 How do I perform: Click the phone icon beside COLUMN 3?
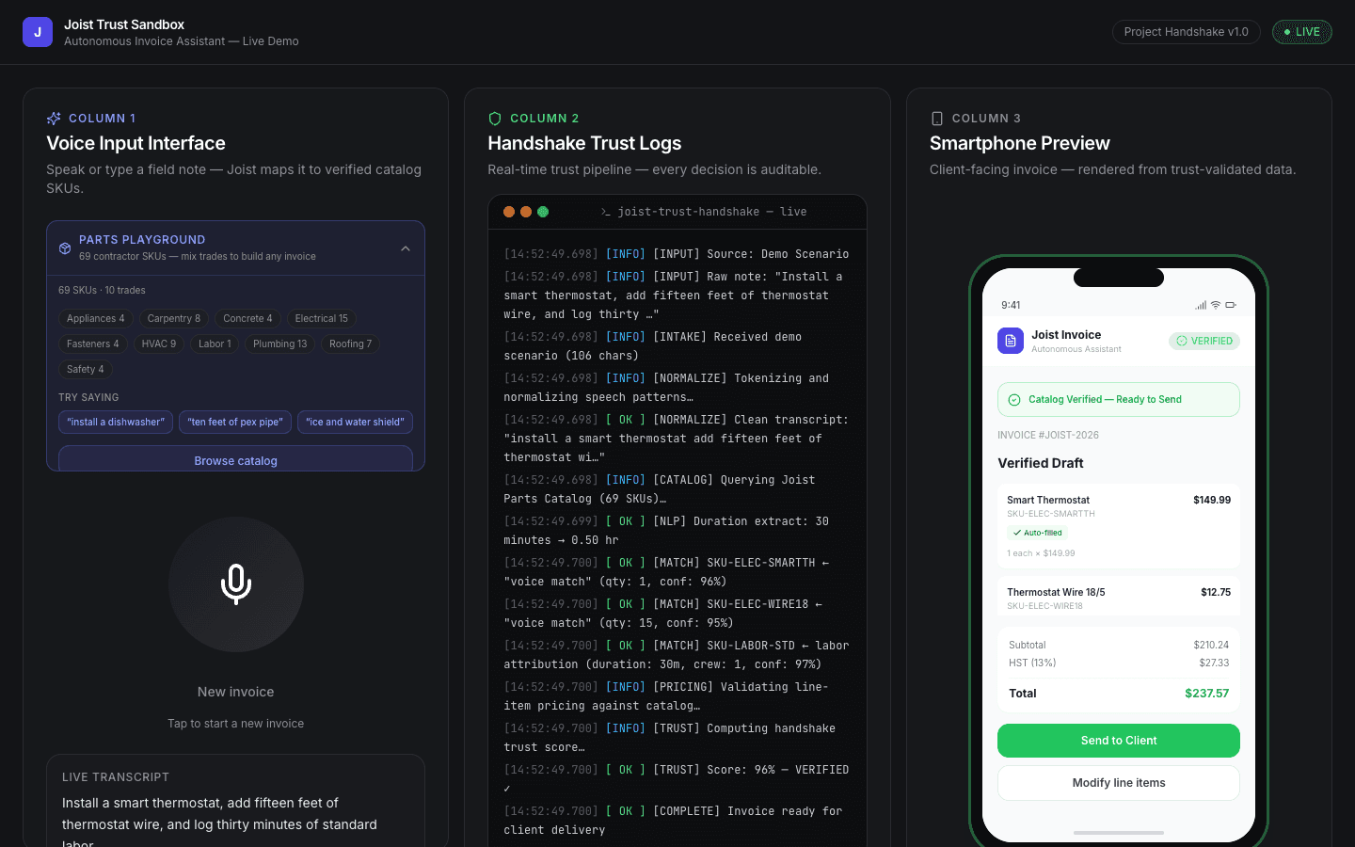pos(936,119)
